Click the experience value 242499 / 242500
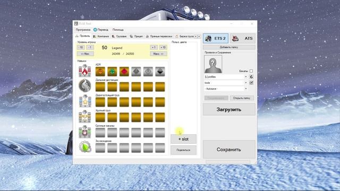Image resolution: width=340 pixels, height=191 pixels. (123, 54)
